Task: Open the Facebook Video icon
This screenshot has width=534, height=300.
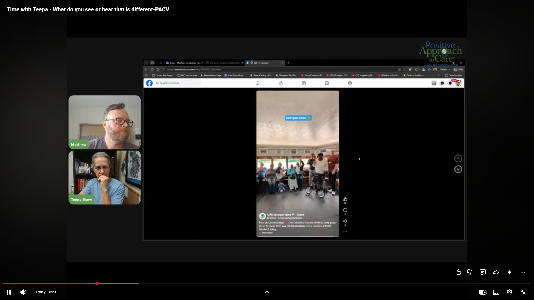Action: (x=304, y=83)
